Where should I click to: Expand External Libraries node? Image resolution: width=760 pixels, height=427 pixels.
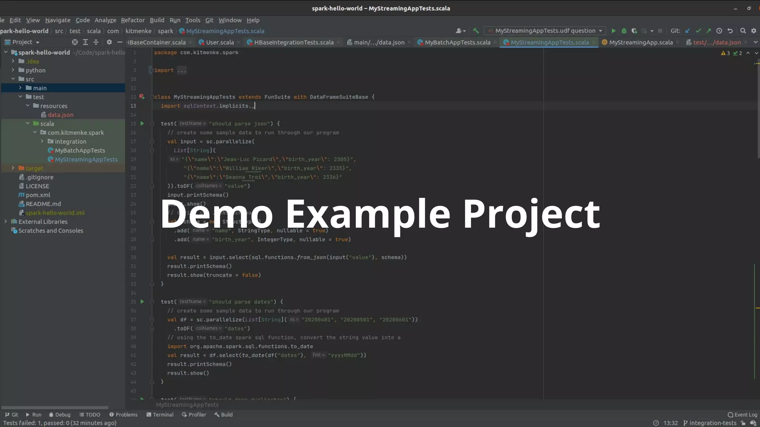click(6, 221)
